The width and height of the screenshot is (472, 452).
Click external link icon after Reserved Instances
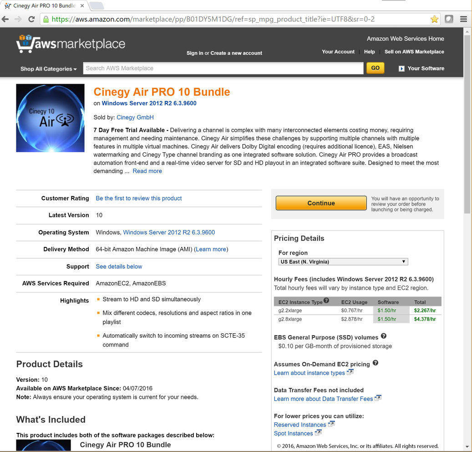click(x=331, y=424)
